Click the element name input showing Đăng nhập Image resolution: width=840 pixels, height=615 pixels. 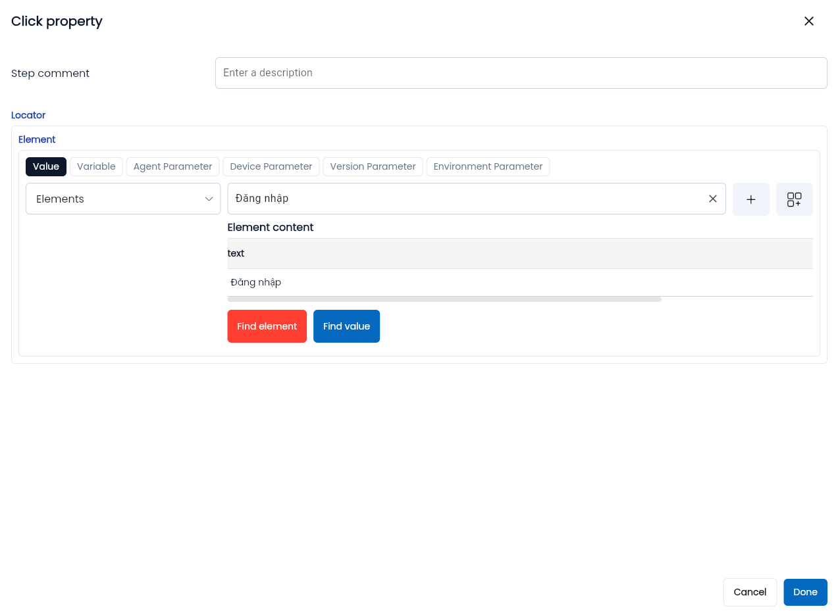[x=461, y=199]
